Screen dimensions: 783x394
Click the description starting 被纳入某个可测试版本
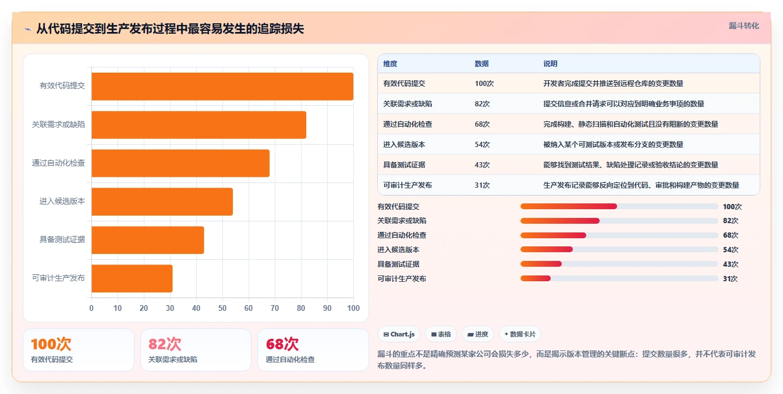tap(613, 145)
